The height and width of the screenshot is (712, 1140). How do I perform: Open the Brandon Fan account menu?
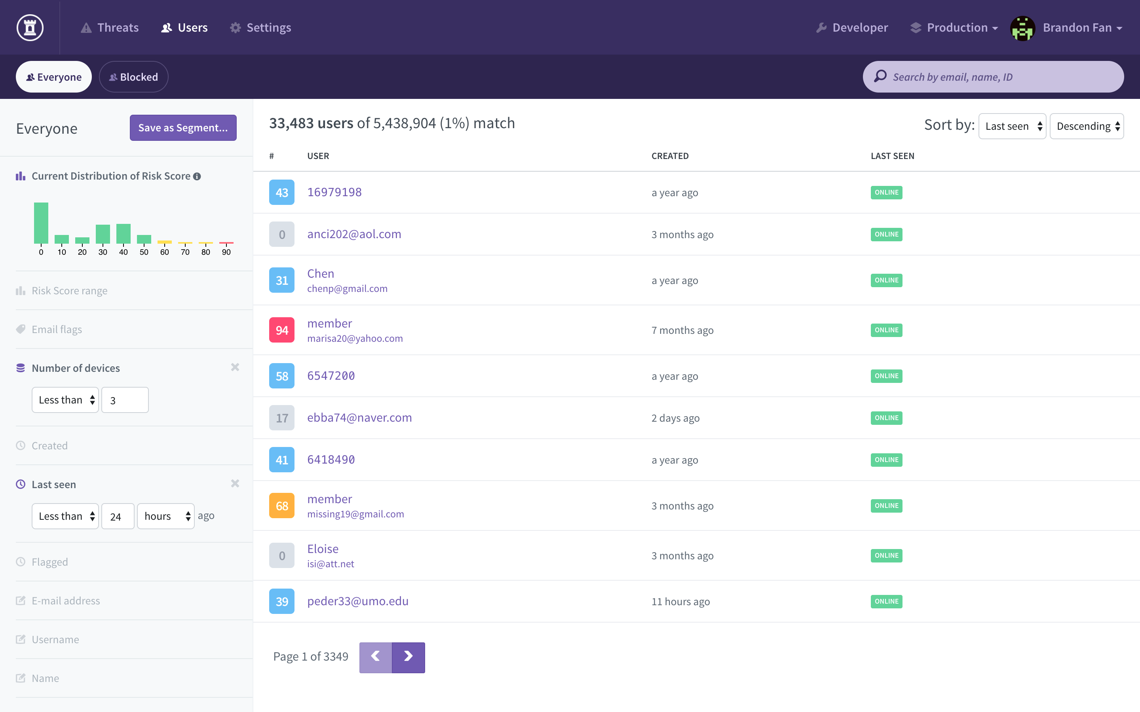coord(1082,27)
